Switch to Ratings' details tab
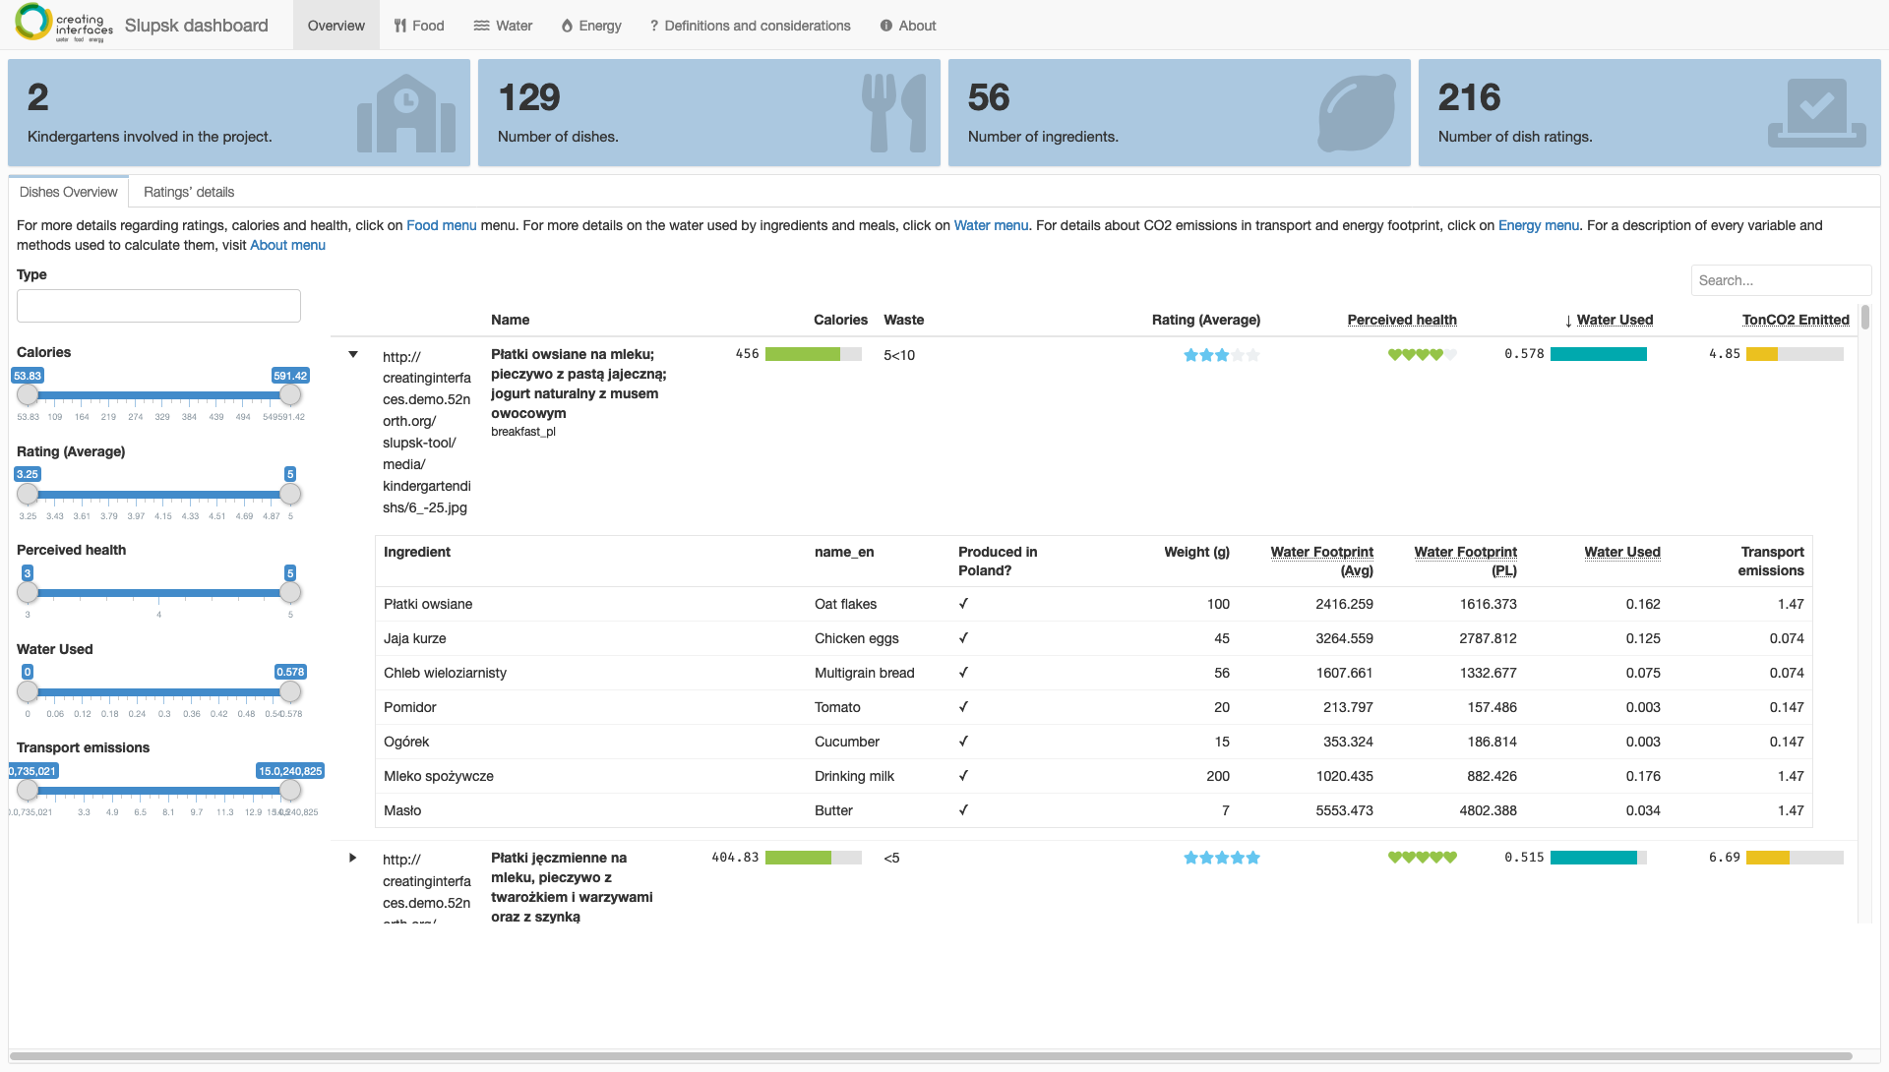The width and height of the screenshot is (1889, 1072). 189,192
